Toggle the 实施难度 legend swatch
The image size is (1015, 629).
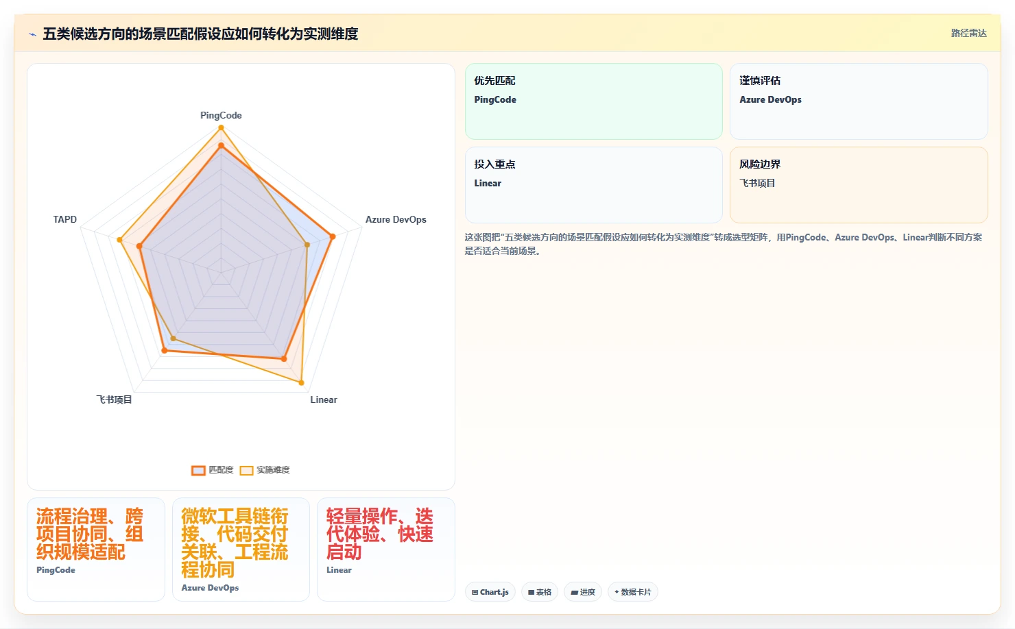[x=246, y=470]
